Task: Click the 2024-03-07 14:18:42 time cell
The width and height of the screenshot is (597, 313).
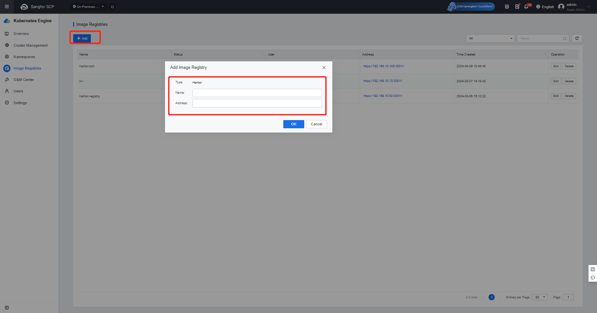Action: [x=471, y=81]
